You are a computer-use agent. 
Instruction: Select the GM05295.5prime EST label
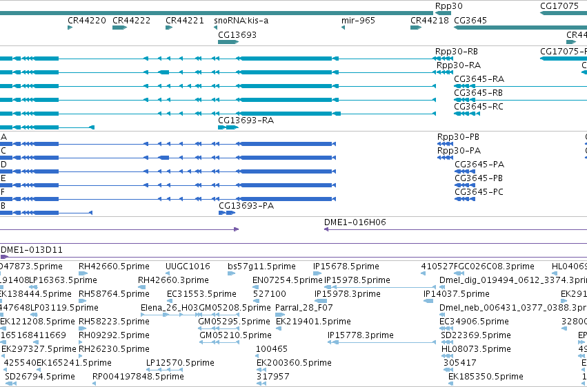(234, 322)
